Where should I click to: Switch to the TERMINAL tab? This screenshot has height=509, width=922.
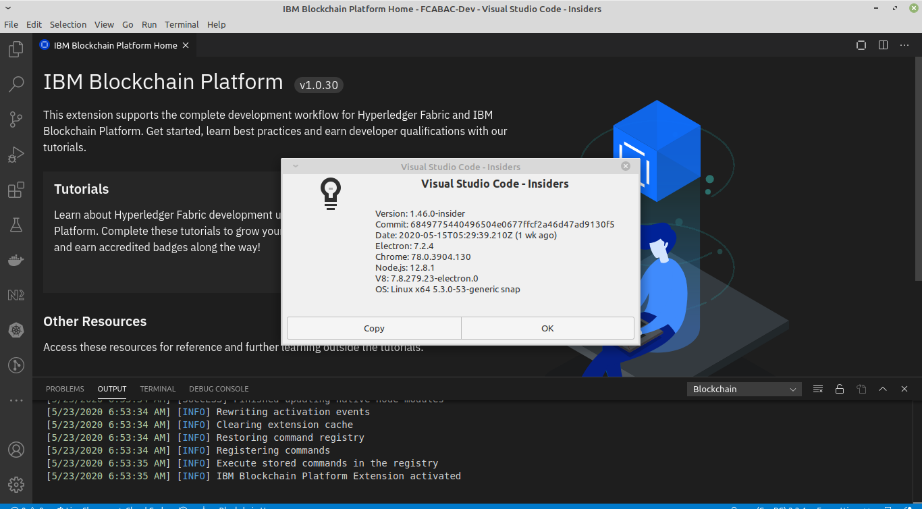tap(157, 389)
